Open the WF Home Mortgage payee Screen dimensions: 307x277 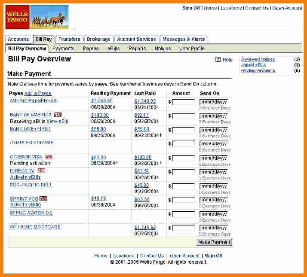pyautogui.click(x=35, y=227)
